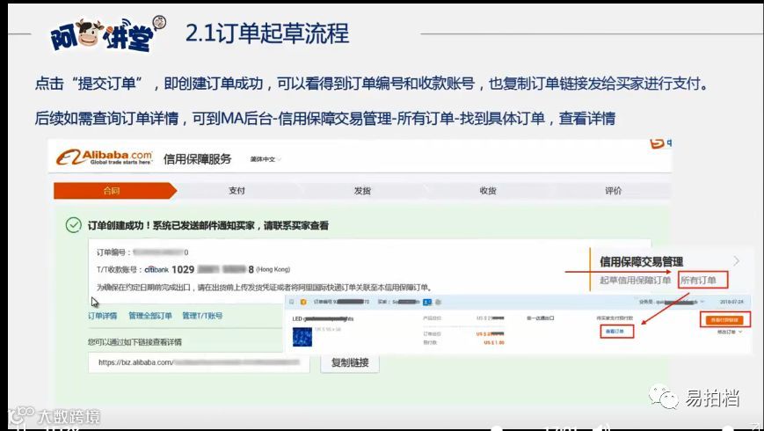Click the 复制链接 button
Viewport: 764px width, 431px height.
(350, 362)
